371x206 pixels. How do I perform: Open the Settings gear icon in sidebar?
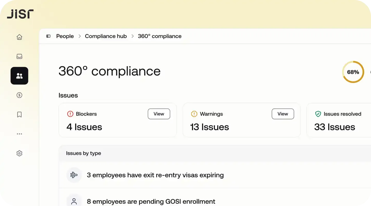point(19,153)
